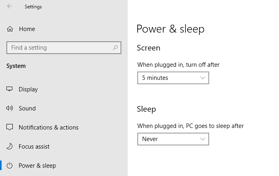Image resolution: width=279 pixels, height=176 pixels.
Task: Open the Display settings page
Action: (28, 89)
